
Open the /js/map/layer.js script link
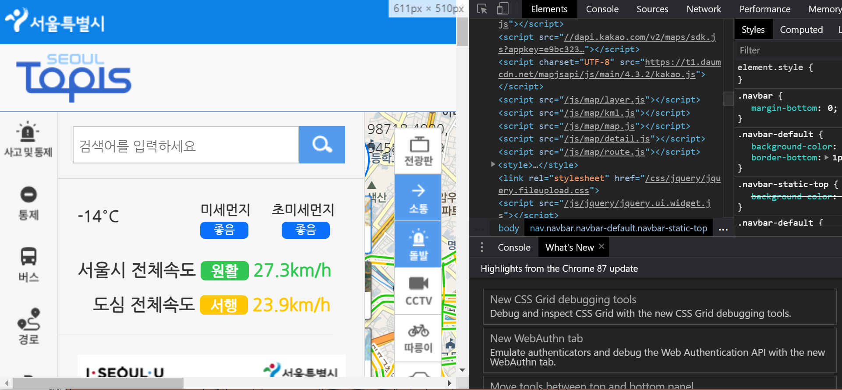[605, 100]
